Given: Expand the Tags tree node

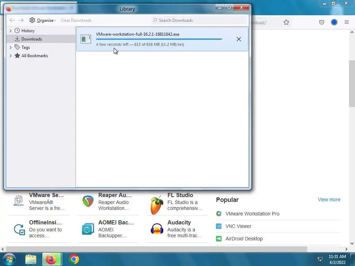Looking at the screenshot, I should pyautogui.click(x=10, y=47).
